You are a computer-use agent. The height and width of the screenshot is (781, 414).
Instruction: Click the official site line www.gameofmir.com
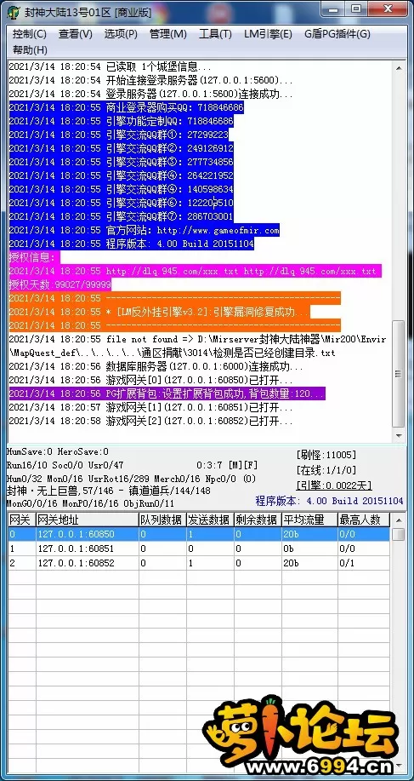pos(145,231)
